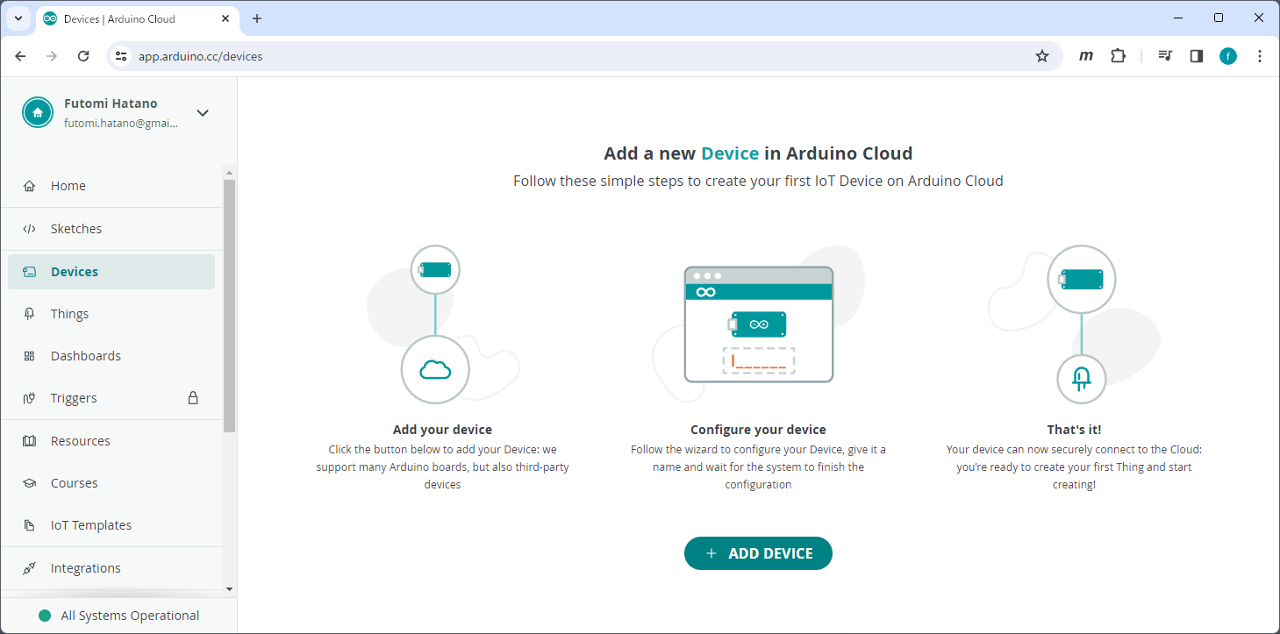This screenshot has width=1280, height=634.
Task: Open the Dashboards panel
Action: click(x=85, y=355)
